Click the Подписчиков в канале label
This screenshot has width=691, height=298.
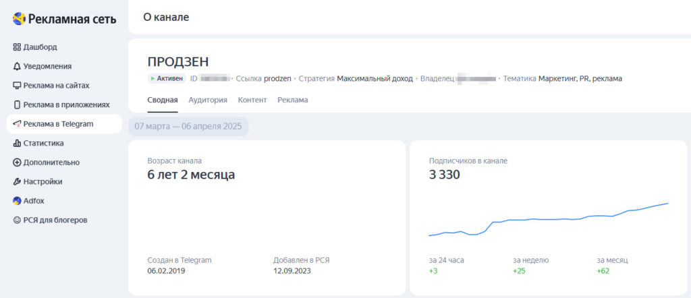coord(468,161)
